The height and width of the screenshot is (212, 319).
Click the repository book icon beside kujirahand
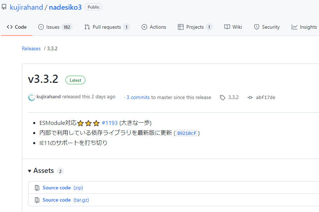[x=4, y=7]
